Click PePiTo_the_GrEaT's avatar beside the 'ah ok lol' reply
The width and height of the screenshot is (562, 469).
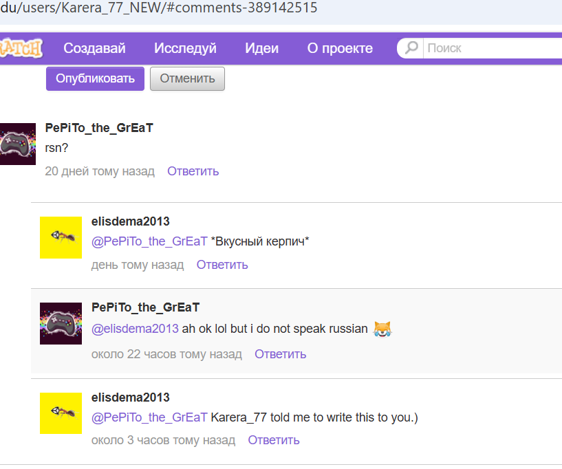tap(61, 323)
